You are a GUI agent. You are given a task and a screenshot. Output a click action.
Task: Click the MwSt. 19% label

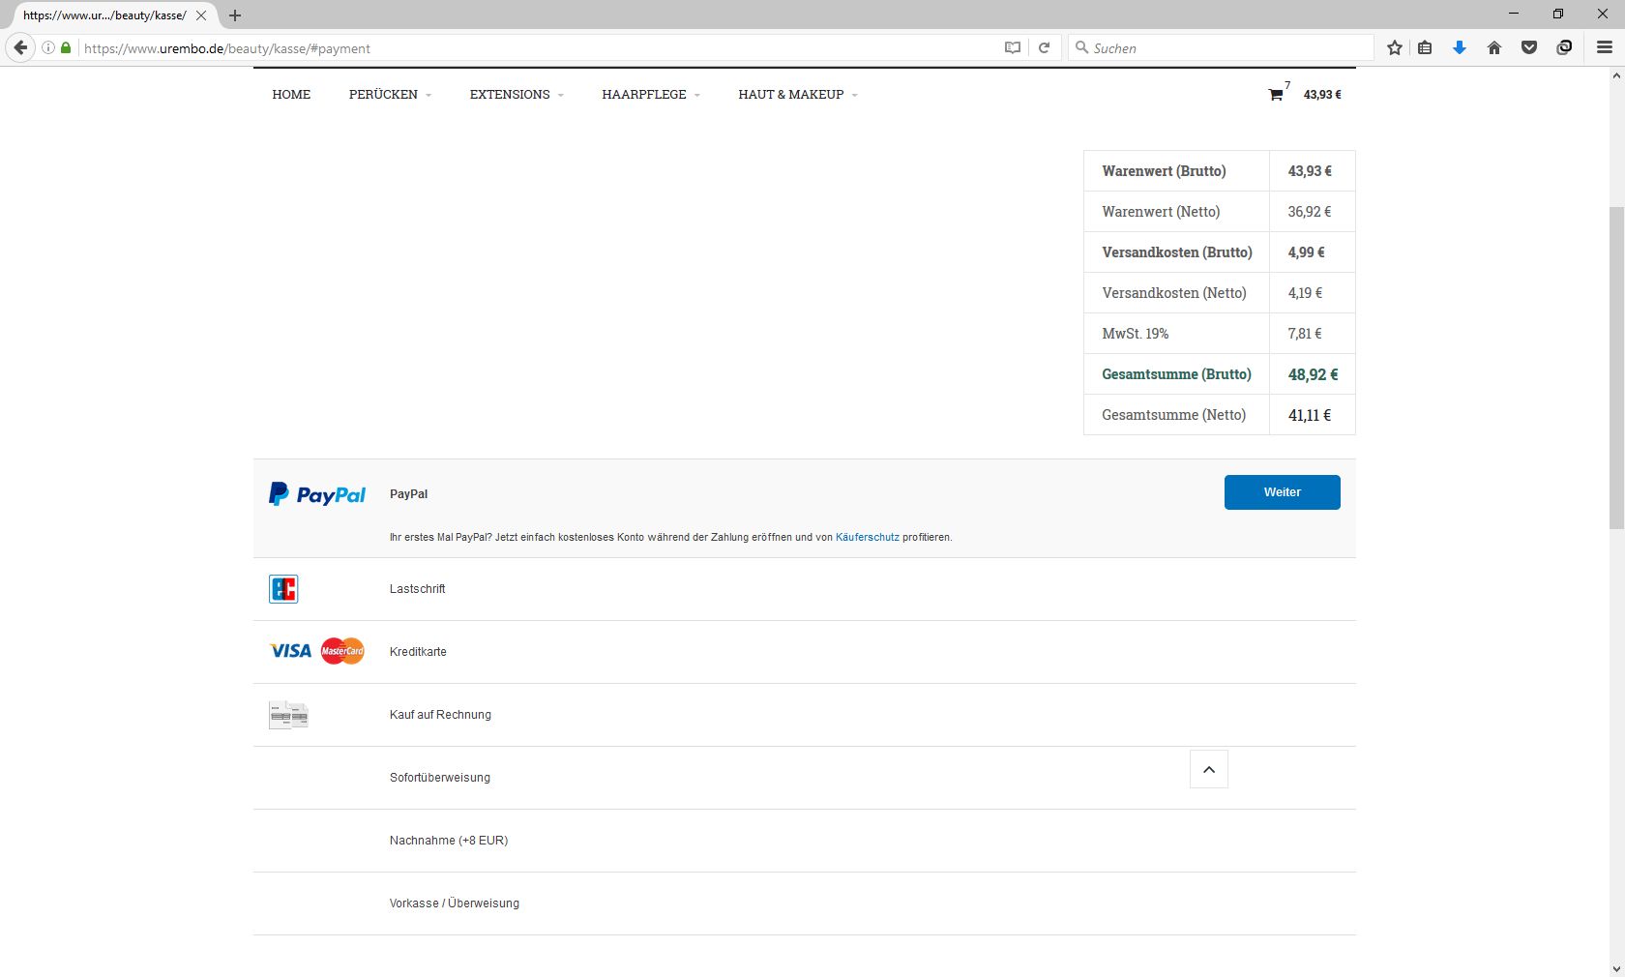coord(1135,334)
